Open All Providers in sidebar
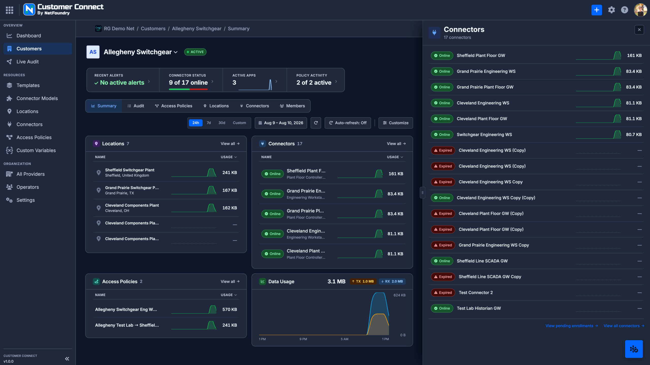The image size is (650, 365). coord(38,174)
